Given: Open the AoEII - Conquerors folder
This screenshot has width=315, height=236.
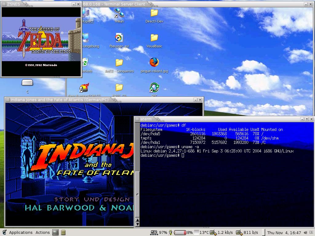Looking at the screenshot, I should click(119, 63).
